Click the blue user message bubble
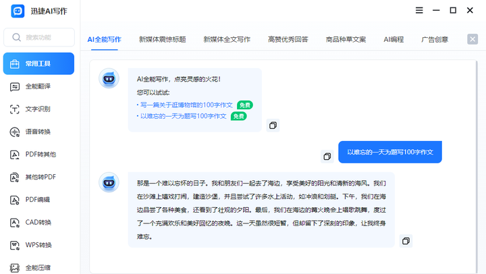 (390, 153)
